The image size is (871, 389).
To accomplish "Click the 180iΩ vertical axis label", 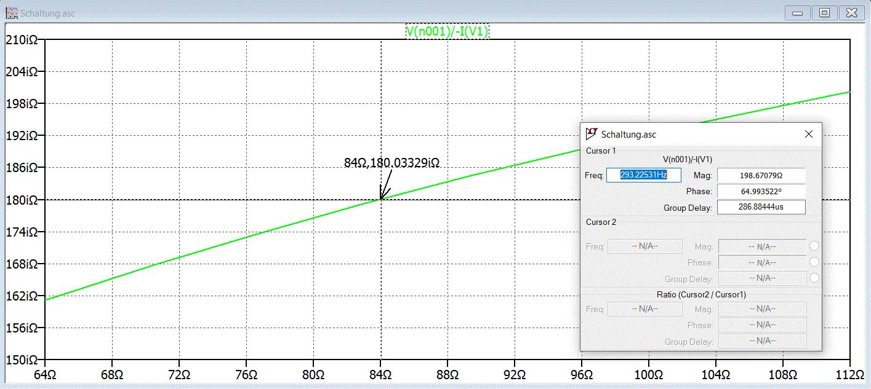I will pyautogui.click(x=22, y=200).
